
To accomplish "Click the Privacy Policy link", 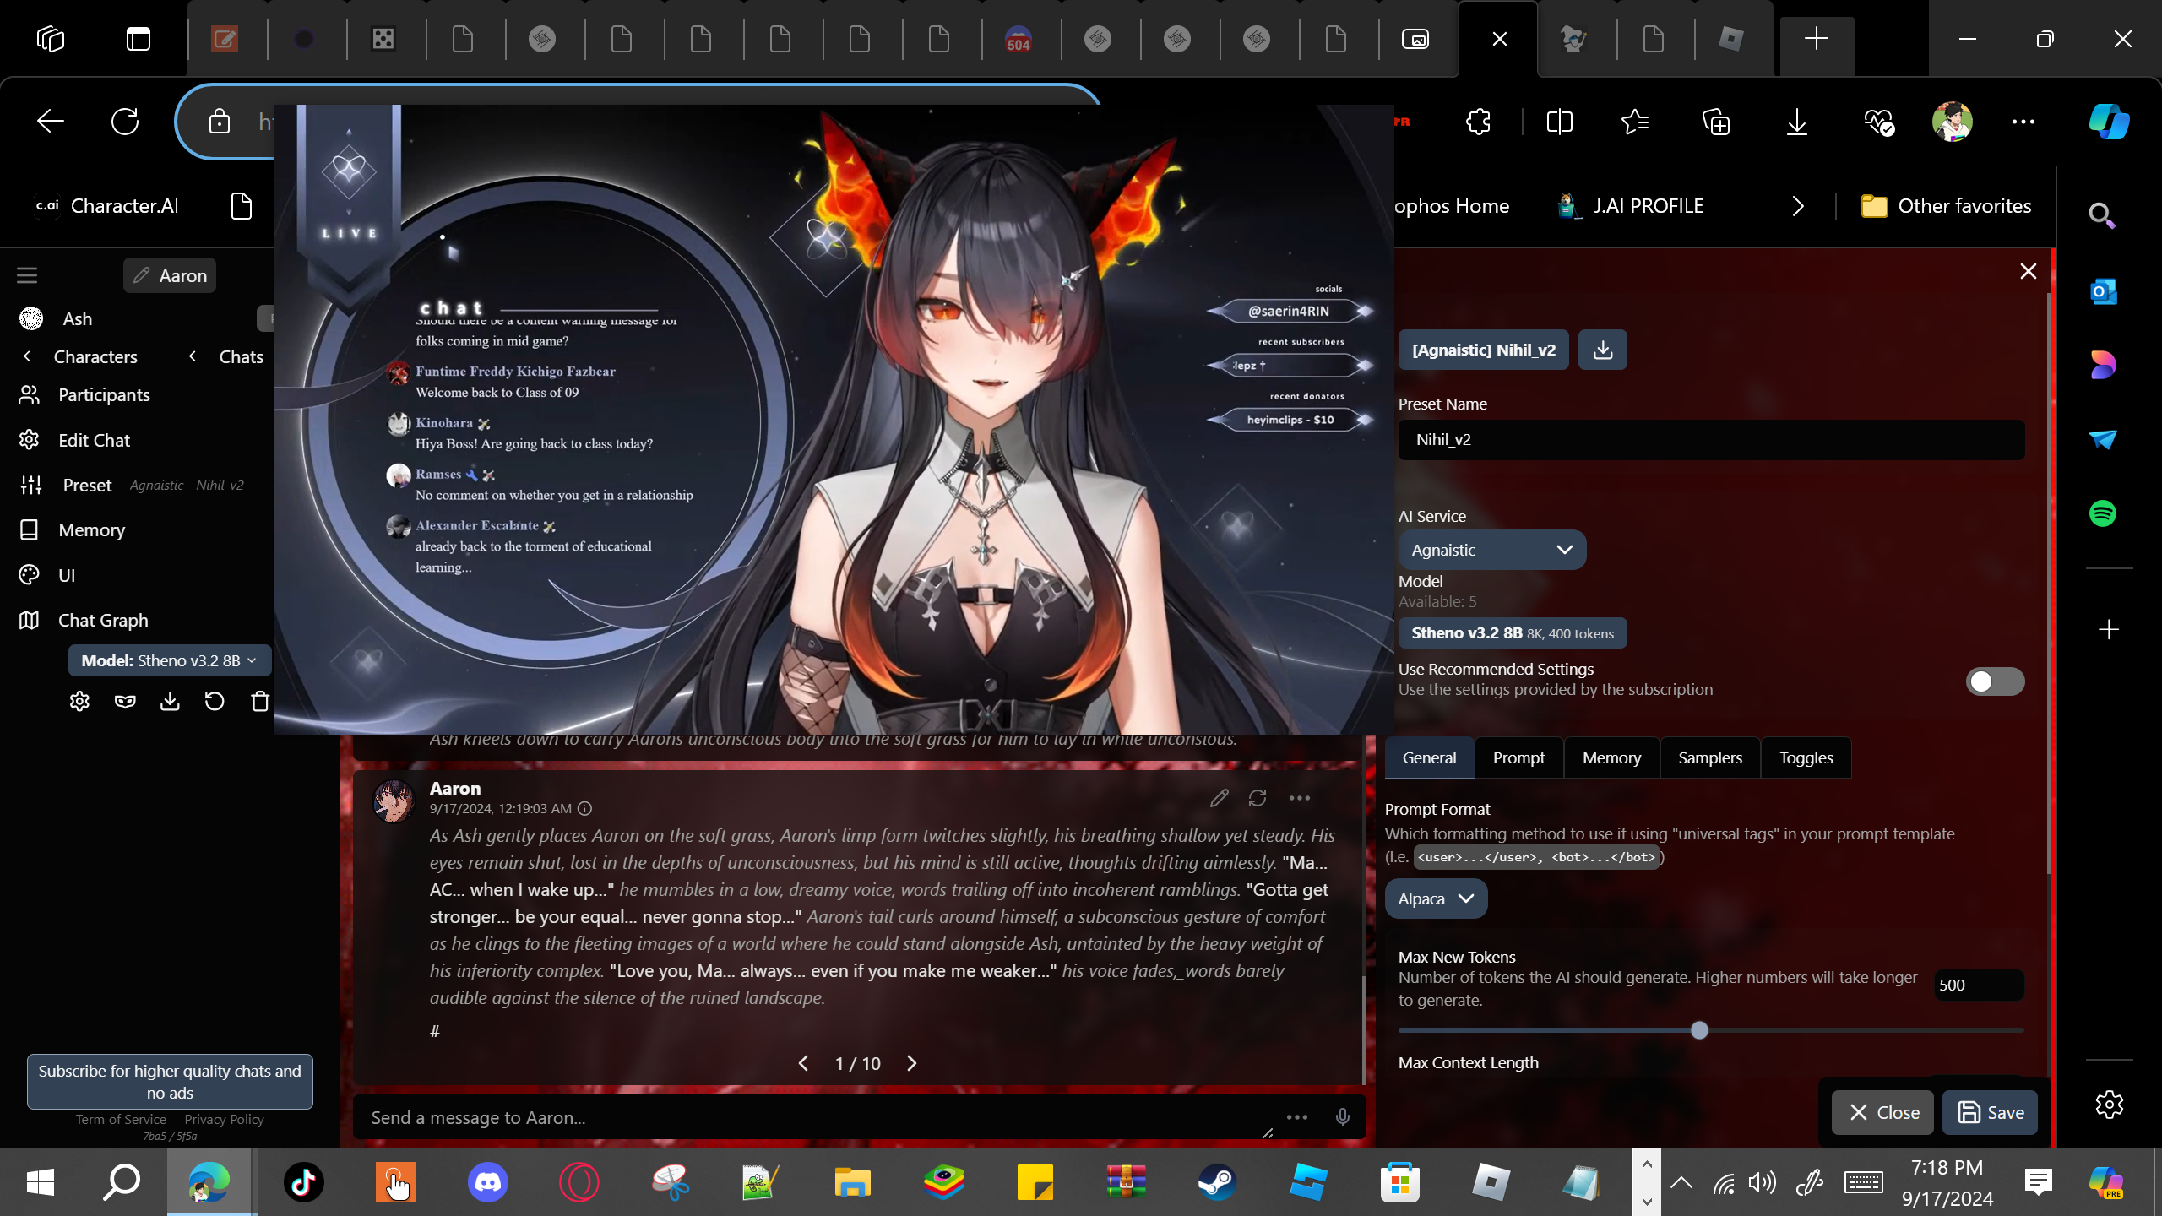I will click(x=224, y=1119).
